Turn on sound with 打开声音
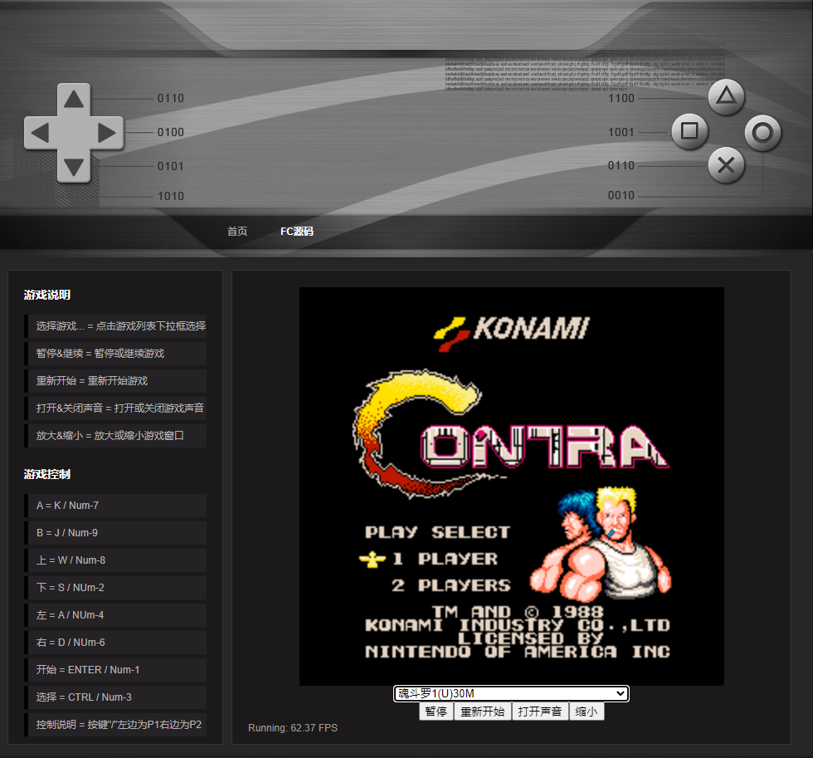This screenshot has height=758, width=813. coord(539,712)
